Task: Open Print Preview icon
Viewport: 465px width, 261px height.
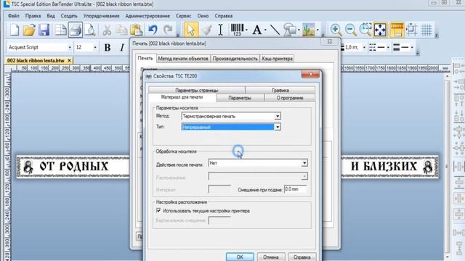Action: (x=90, y=30)
